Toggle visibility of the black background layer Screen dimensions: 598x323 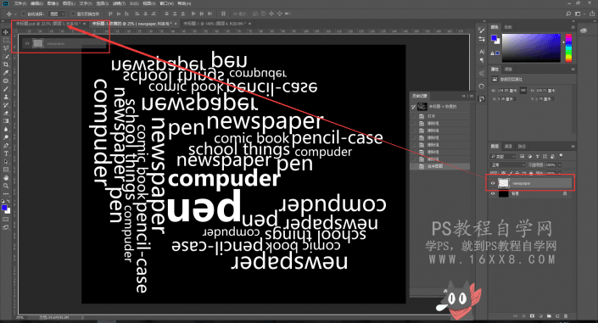point(492,194)
